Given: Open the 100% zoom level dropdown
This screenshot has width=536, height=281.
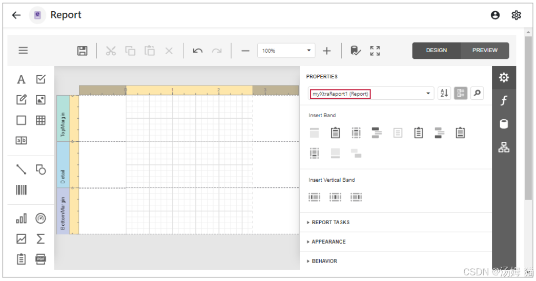Looking at the screenshot, I should (286, 51).
